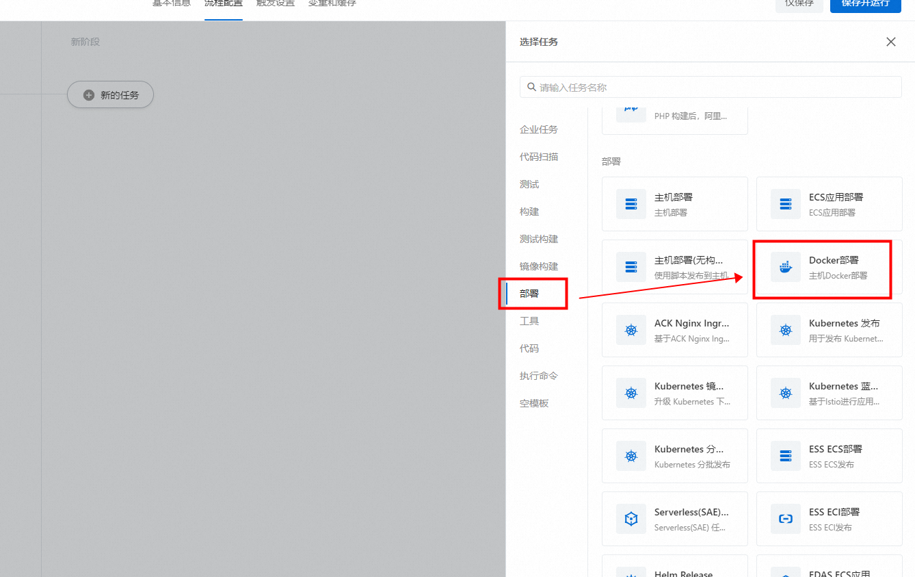Click the 新阶段 stage label

[x=85, y=42]
